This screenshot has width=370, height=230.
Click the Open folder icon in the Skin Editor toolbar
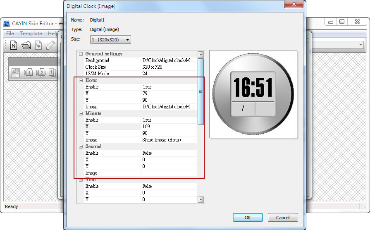(x=26, y=45)
